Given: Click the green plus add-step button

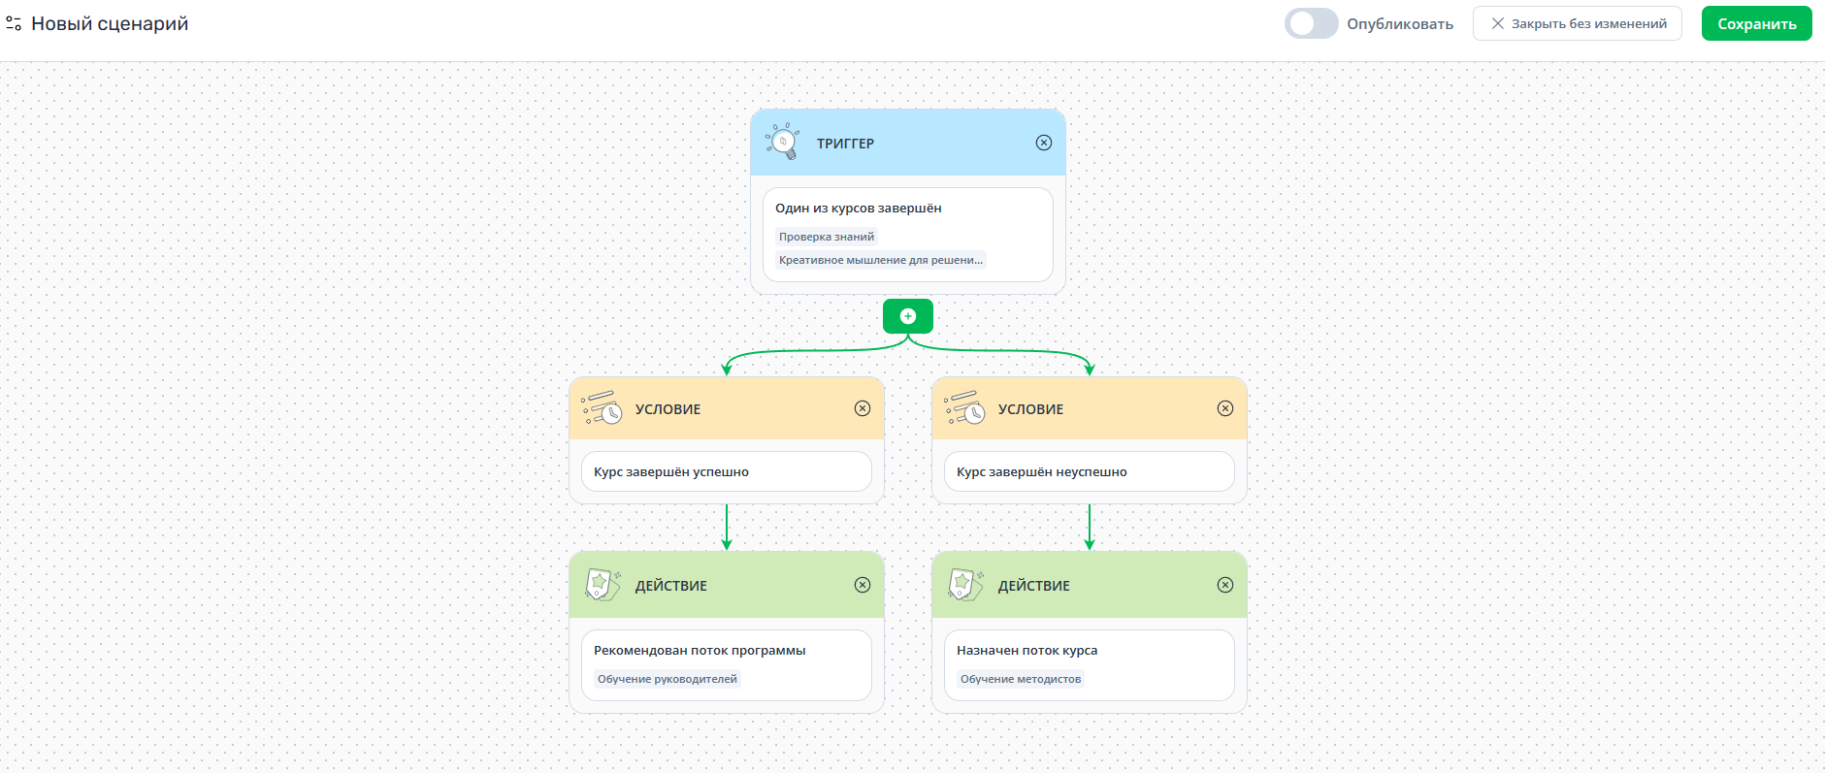Looking at the screenshot, I should 908,316.
